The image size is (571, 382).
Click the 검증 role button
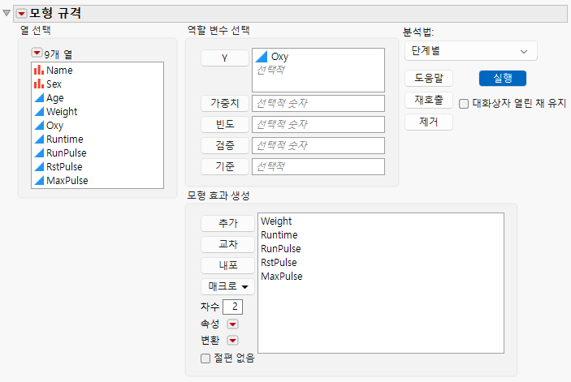(x=225, y=145)
